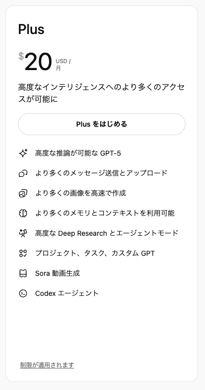This screenshot has width=205, height=390.
Task: Select the projects and tasks grid icon
Action: (23, 253)
